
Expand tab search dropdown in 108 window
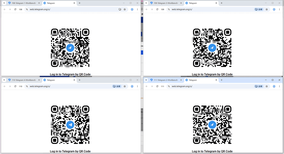[4, 3]
